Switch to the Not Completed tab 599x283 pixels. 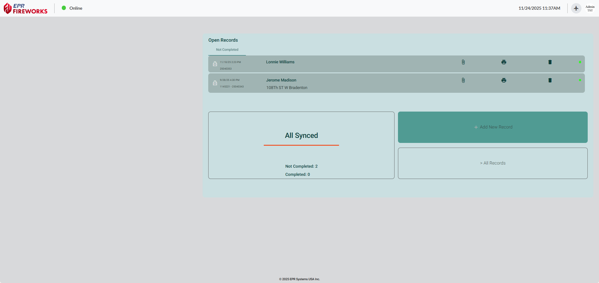point(227,50)
